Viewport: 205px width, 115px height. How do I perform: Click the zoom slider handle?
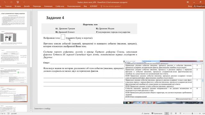coord(192,113)
